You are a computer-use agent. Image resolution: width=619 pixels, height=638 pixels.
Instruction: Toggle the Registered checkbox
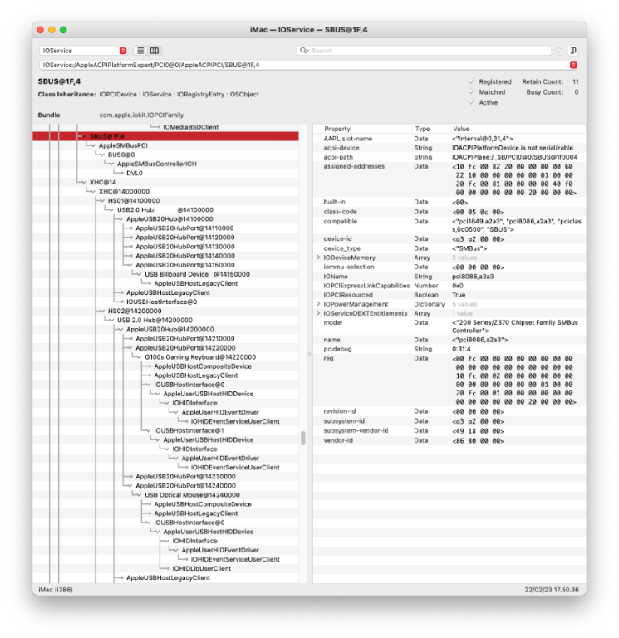coord(472,81)
